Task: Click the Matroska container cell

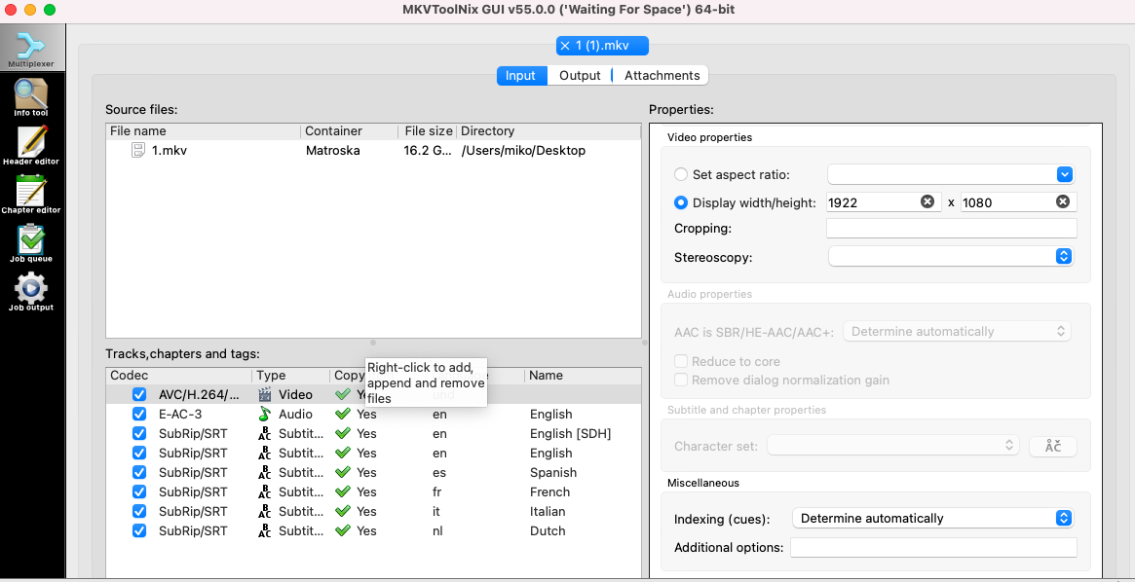Action: coord(332,151)
